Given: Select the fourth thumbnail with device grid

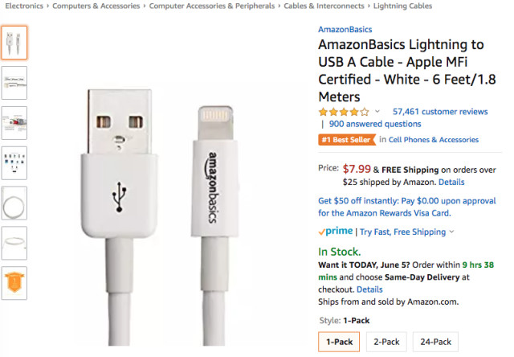Looking at the screenshot, I should pyautogui.click(x=14, y=162).
